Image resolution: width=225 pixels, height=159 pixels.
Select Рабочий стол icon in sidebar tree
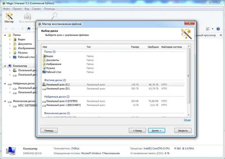point(15,57)
